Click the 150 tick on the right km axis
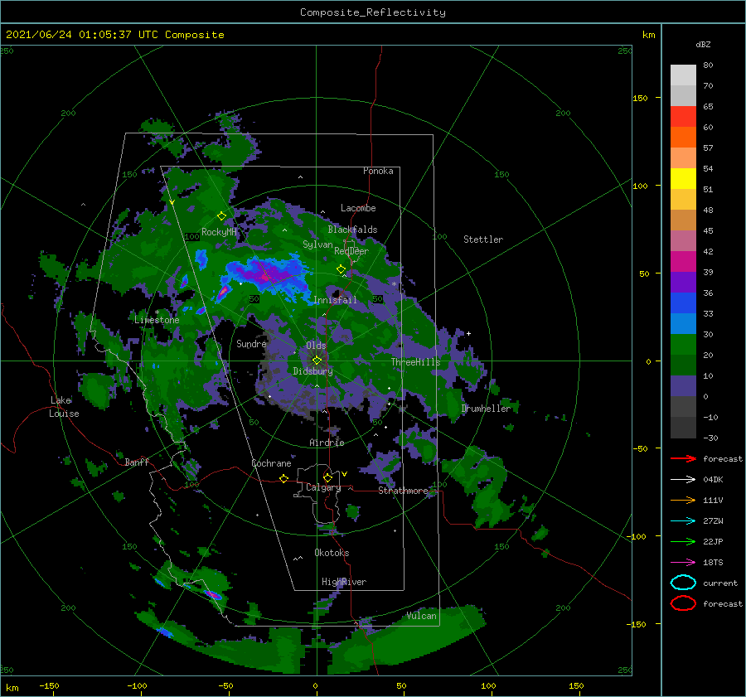The image size is (746, 697). pyautogui.click(x=640, y=98)
